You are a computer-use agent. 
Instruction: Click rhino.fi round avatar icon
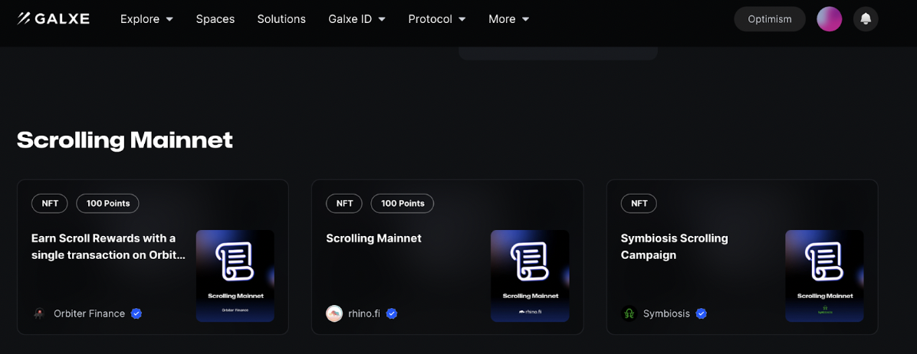(334, 313)
